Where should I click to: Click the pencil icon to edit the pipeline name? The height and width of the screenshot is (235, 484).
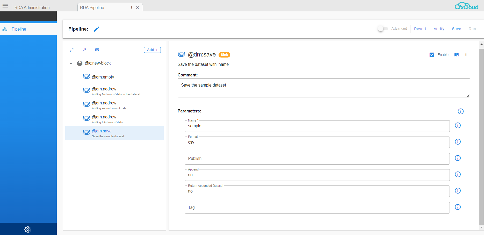[x=96, y=29]
